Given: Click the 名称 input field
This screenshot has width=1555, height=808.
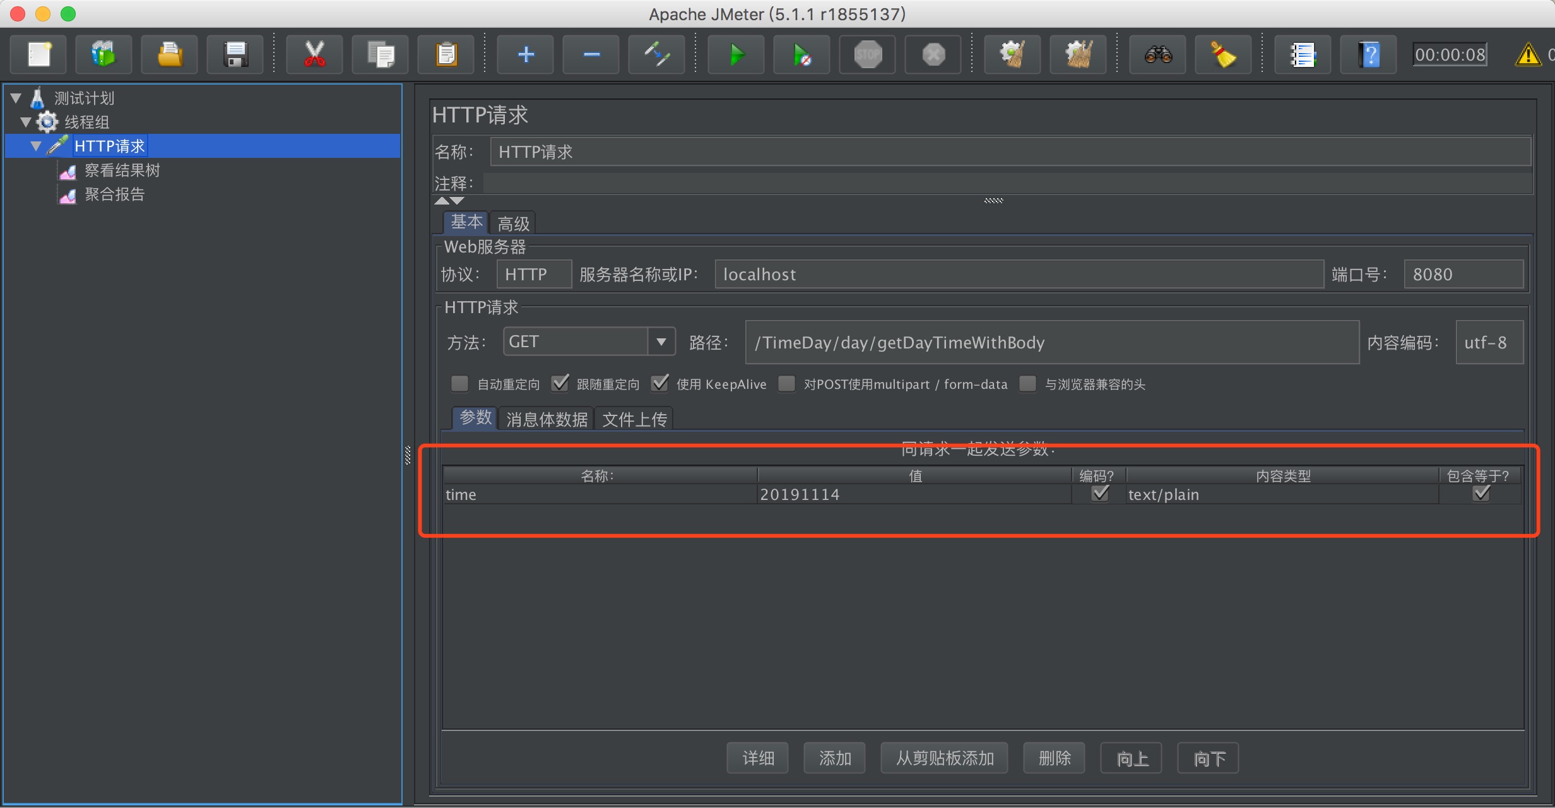Looking at the screenshot, I should coord(1010,152).
